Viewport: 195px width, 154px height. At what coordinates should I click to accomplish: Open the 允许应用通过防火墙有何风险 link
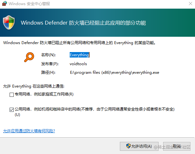29,131
